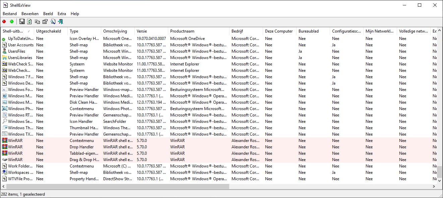Viewport: 443px width, 198px height.
Task: Select the Work Folders entry
Action: [x=20, y=166]
